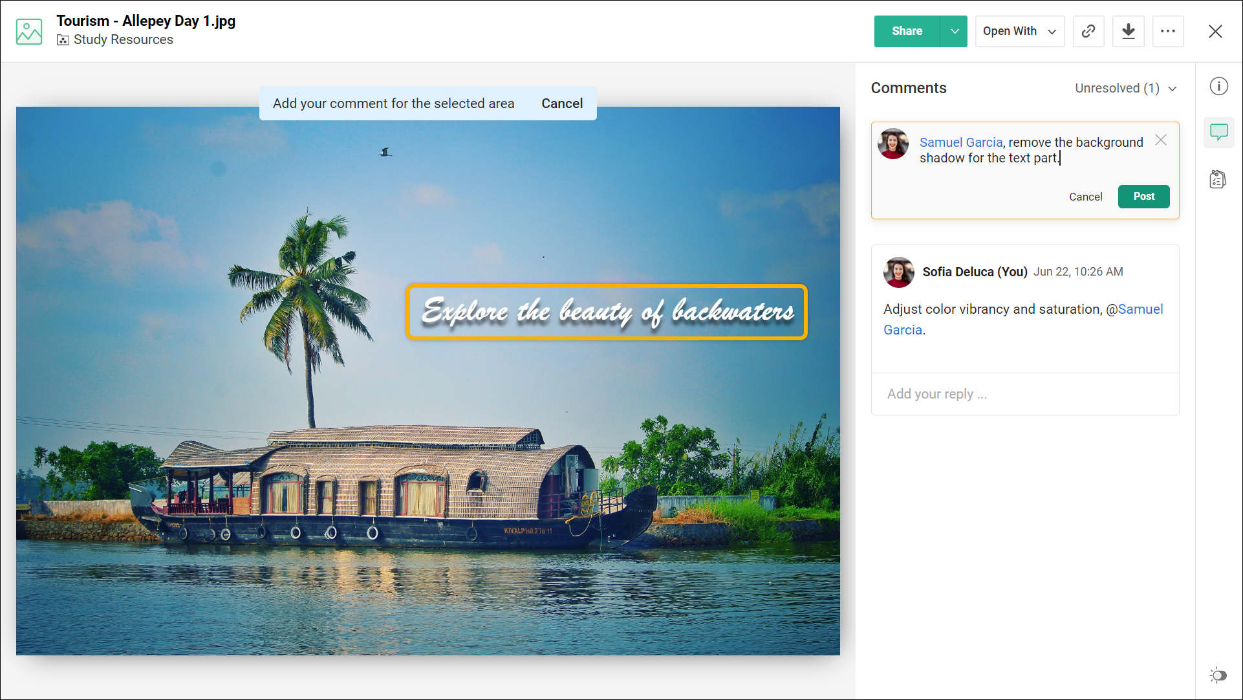Open the more options ellipsis menu

[x=1168, y=31]
